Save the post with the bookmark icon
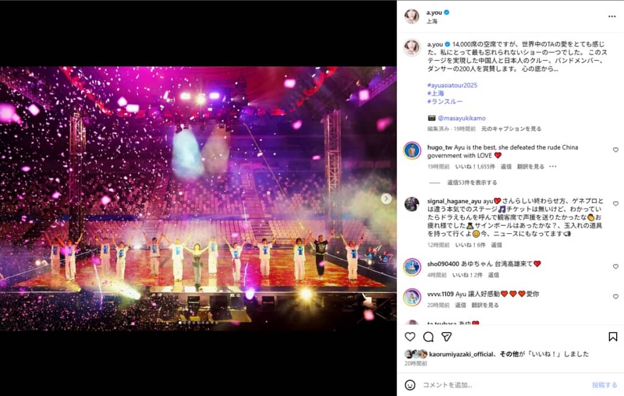This screenshot has height=396, width=624. click(x=613, y=337)
